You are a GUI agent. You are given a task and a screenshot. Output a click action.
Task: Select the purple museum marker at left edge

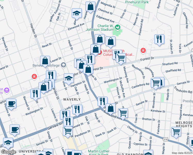[7, 90]
